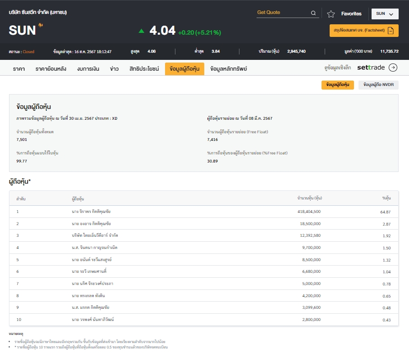Click the search magnifier icon in Get Quote
Image resolution: width=409 pixels, height=357 pixels.
click(313, 13)
